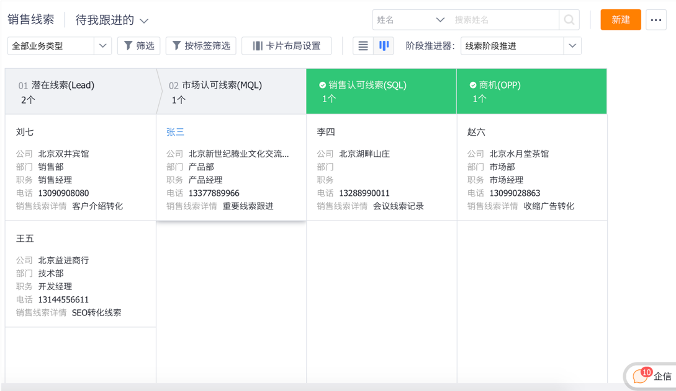Viewport: 676px width, 391px height.
Task: Select the 商机(OPP) stage header
Action: pos(531,92)
